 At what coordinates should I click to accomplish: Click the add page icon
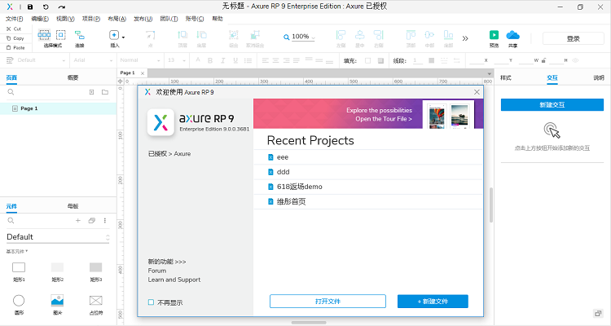[x=91, y=92]
